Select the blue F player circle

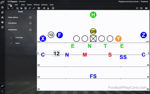(59, 35)
